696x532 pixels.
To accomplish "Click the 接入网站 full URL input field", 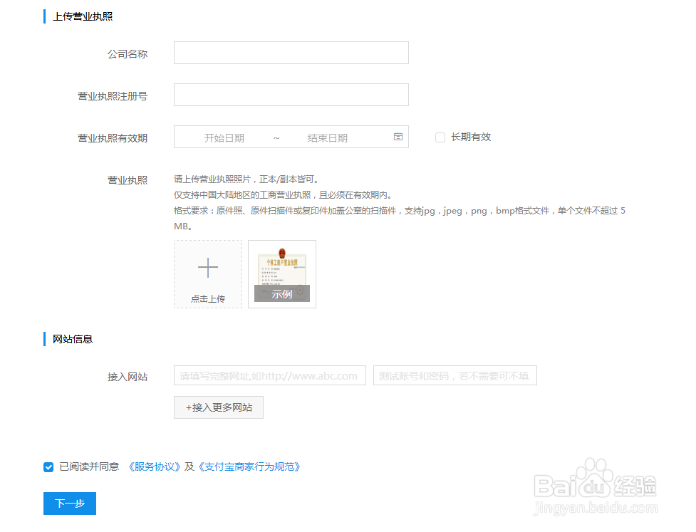I will point(269,375).
